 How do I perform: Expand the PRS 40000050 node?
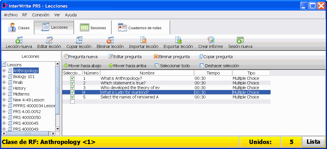pyautogui.click(x=4, y=117)
